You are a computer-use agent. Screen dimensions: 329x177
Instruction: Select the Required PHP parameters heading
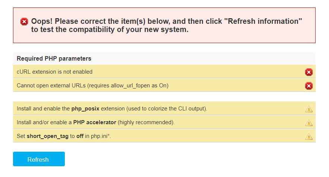[x=54, y=58]
